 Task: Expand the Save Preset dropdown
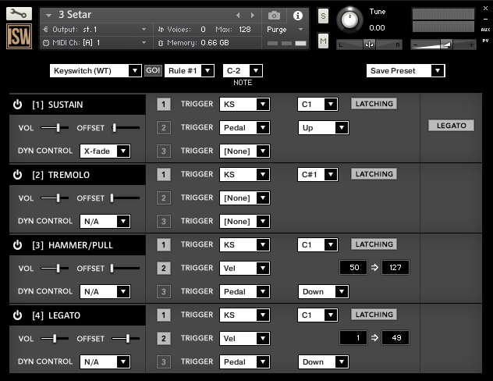405,71
